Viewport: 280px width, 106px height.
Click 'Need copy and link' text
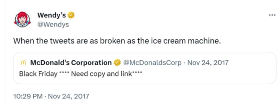point(102,74)
